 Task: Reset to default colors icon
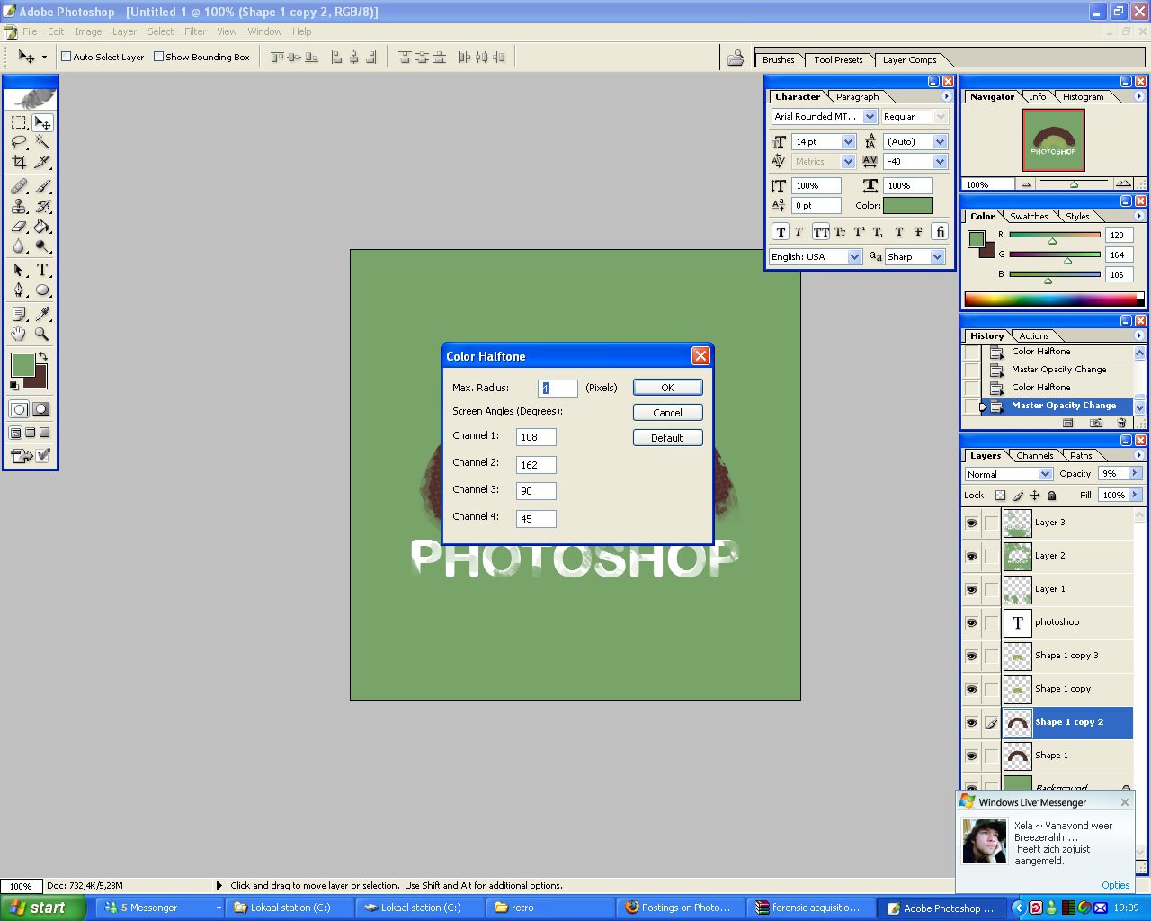[x=13, y=385]
